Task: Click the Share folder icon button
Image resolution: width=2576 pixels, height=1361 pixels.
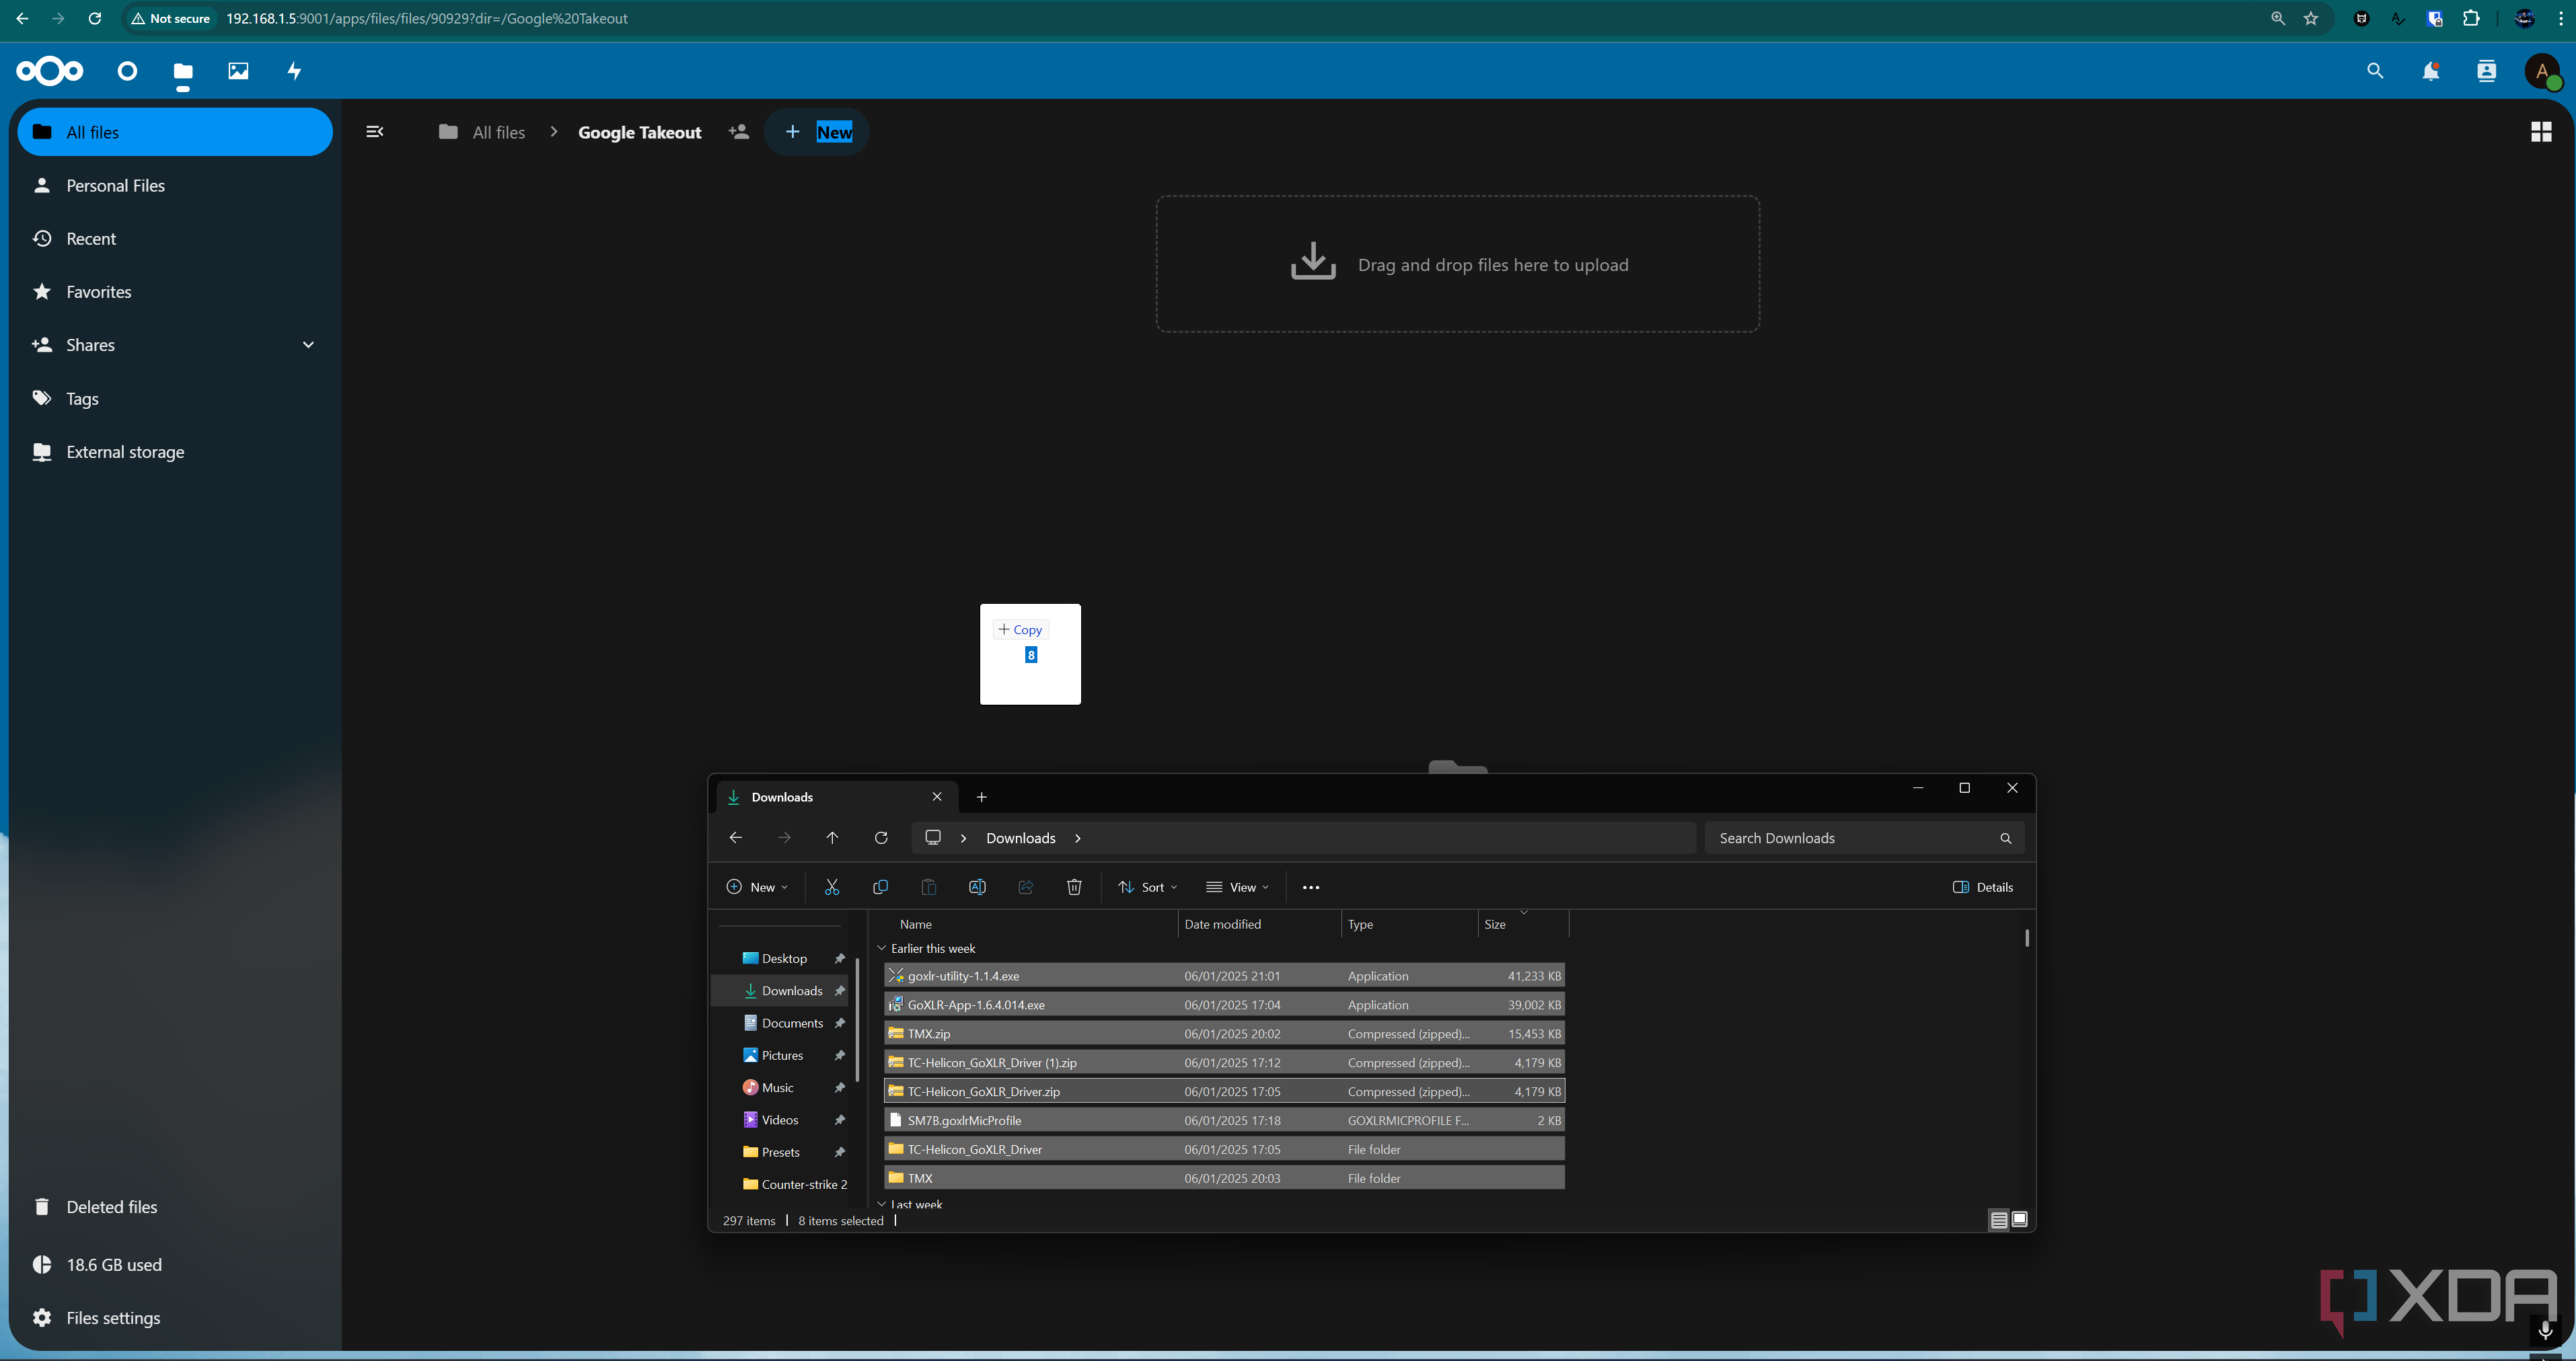Action: coord(739,131)
